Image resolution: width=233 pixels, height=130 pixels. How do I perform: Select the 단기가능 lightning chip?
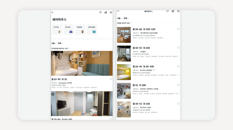pos(57,30)
